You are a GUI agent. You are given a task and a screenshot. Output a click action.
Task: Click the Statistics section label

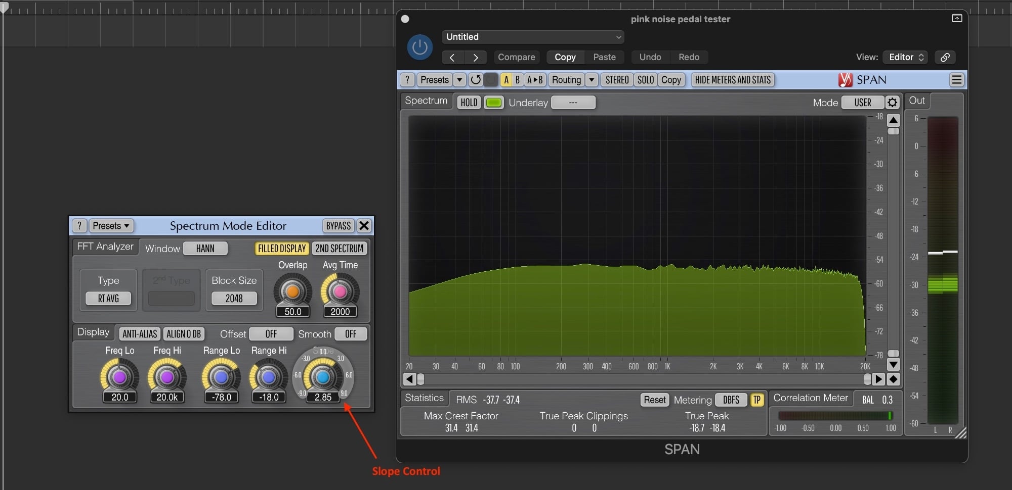(424, 398)
